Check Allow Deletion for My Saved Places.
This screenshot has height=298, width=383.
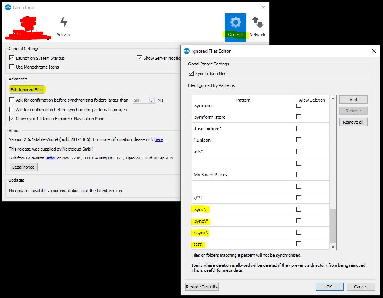299,175
